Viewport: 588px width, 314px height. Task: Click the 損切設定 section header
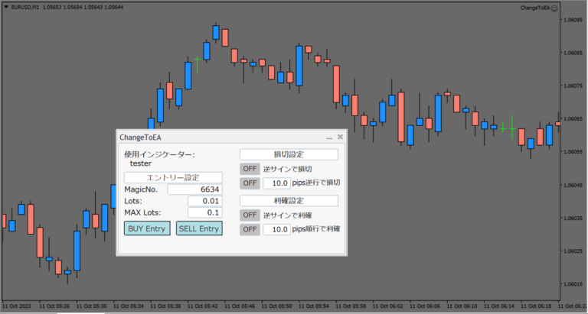pyautogui.click(x=289, y=154)
